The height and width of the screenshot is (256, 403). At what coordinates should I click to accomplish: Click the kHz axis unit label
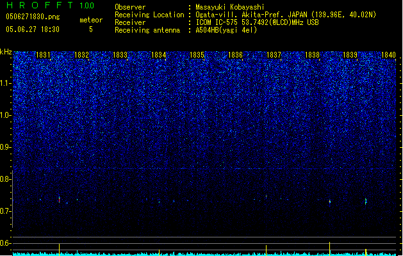tap(6, 52)
